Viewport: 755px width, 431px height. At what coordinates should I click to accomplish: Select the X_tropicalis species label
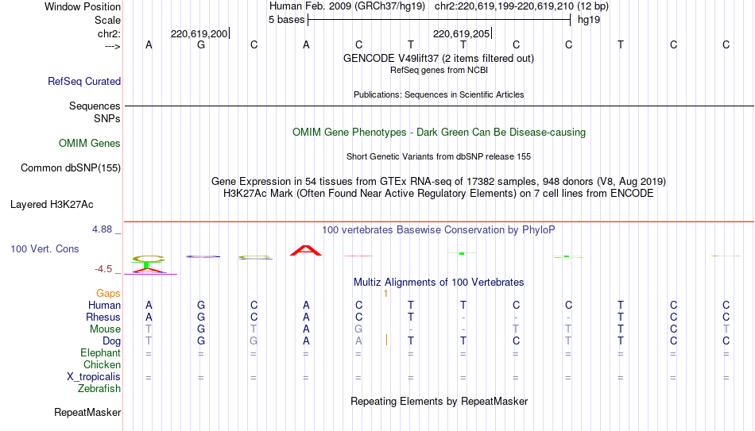(x=94, y=377)
